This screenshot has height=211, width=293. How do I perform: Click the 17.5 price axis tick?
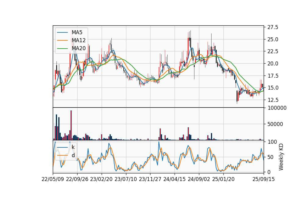[273, 76]
